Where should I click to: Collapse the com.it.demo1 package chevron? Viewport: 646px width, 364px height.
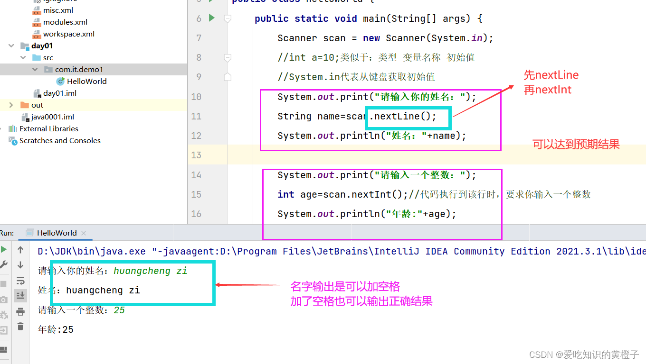pos(35,70)
